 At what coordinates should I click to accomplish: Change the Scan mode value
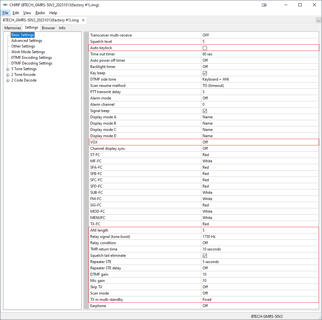click(x=259, y=293)
